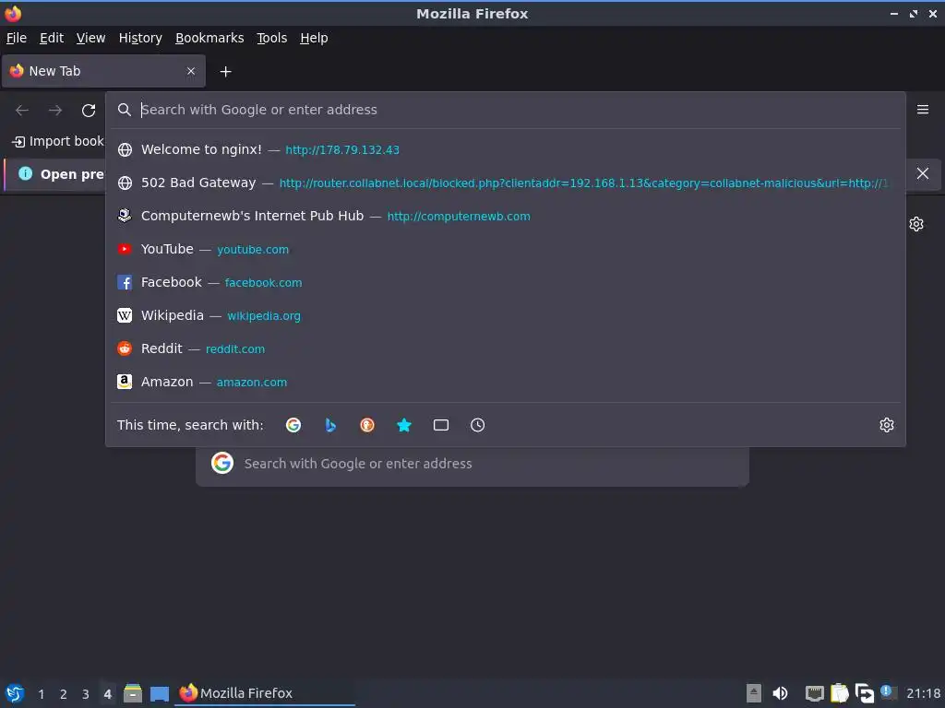Open the Tools menu
945x708 pixels.
272,38
